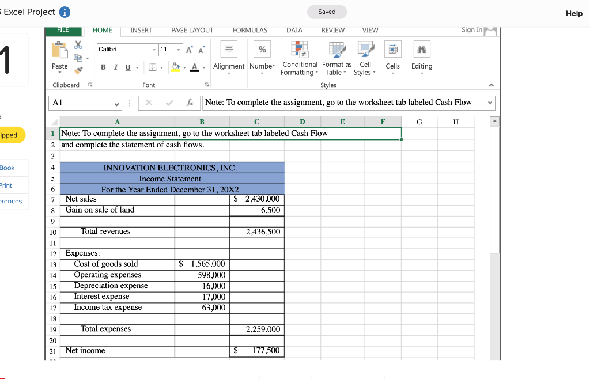Switch to the PAGE LAYOUT ribbon tab

click(x=192, y=30)
